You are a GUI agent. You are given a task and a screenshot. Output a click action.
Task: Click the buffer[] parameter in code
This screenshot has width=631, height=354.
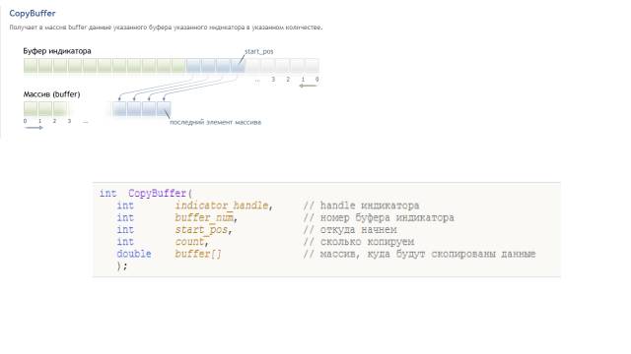(198, 254)
